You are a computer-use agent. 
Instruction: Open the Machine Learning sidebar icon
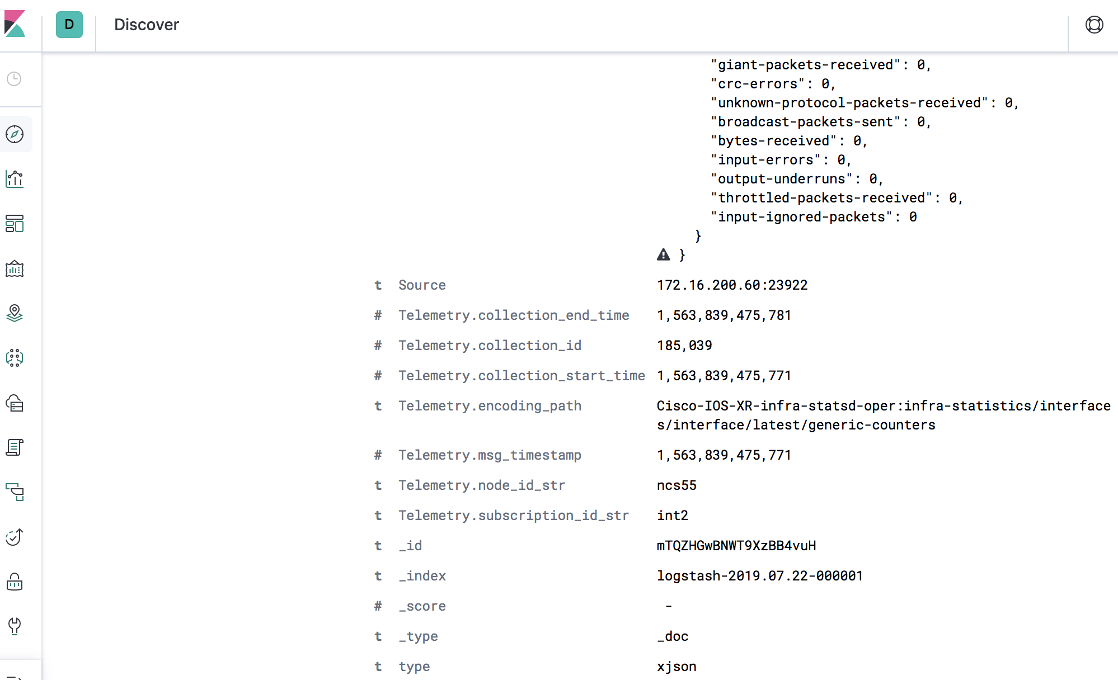point(15,358)
